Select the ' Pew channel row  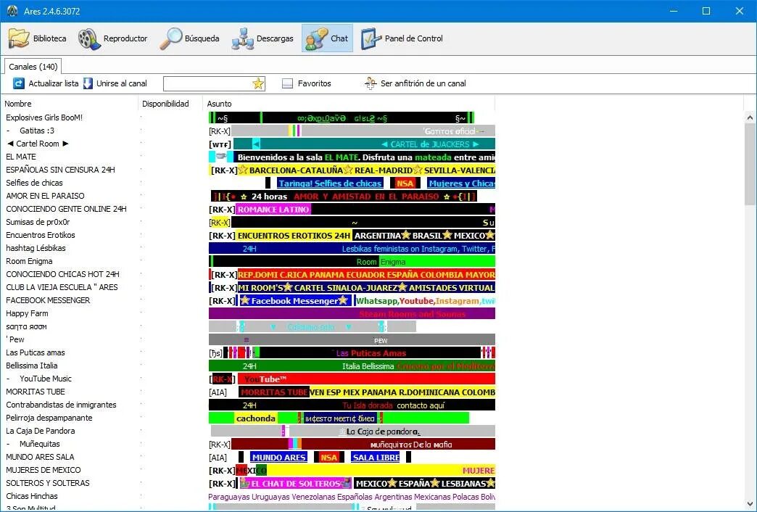tap(15, 339)
